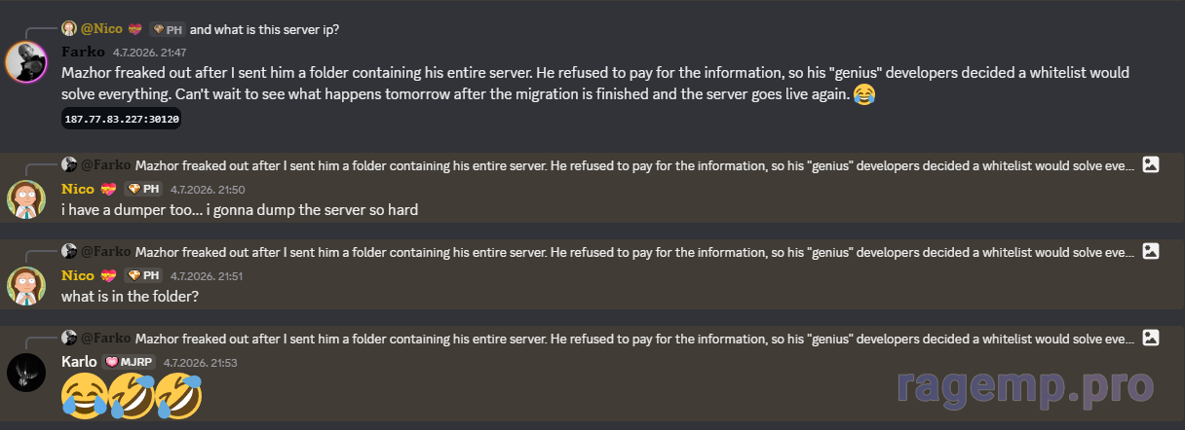Click the Nico username at 21:51
Screen dimensions: 1185x430
78,276
